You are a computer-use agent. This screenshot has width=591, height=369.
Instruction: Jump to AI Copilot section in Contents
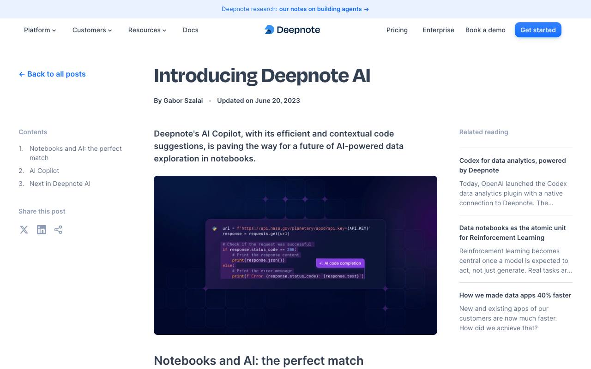(x=44, y=171)
